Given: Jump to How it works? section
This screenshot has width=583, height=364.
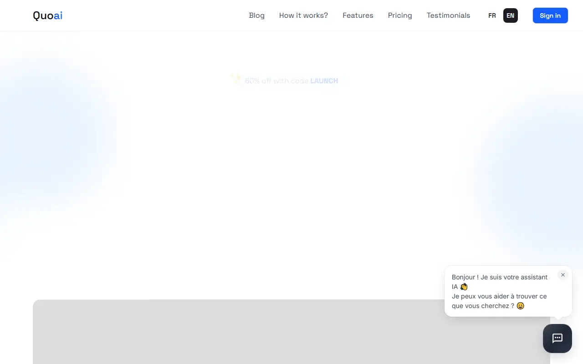Looking at the screenshot, I should pyautogui.click(x=303, y=15).
